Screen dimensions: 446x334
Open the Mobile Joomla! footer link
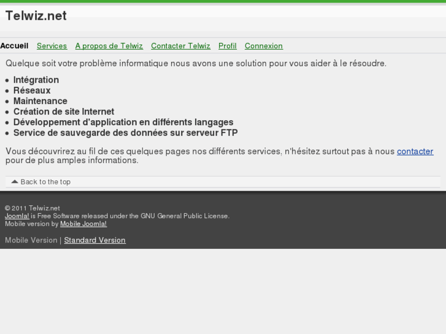click(x=83, y=224)
